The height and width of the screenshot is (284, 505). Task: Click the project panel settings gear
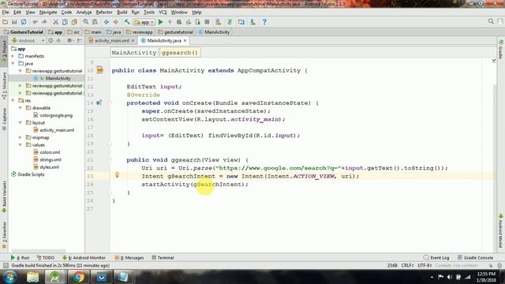click(69, 40)
